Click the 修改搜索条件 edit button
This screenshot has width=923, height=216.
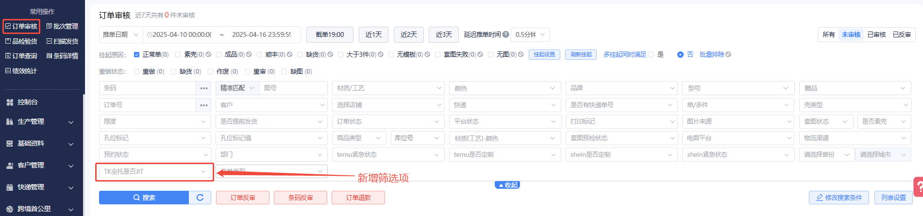(839, 198)
